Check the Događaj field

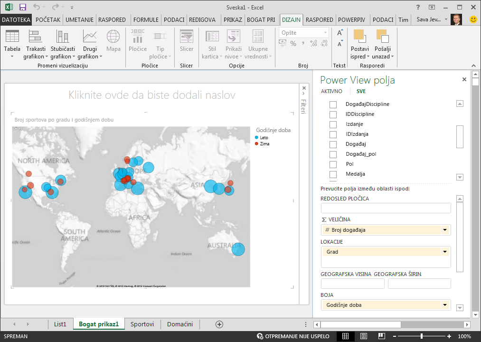click(333, 144)
